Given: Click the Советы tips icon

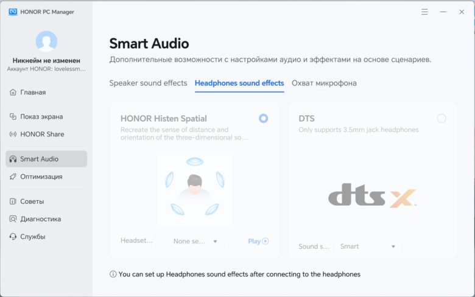Looking at the screenshot, I should (x=13, y=201).
